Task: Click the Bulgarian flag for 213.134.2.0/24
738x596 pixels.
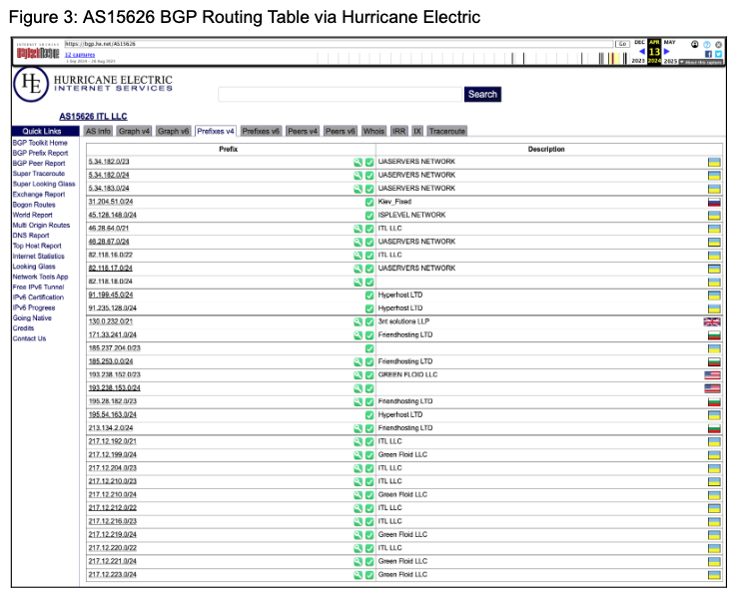Action: click(714, 428)
